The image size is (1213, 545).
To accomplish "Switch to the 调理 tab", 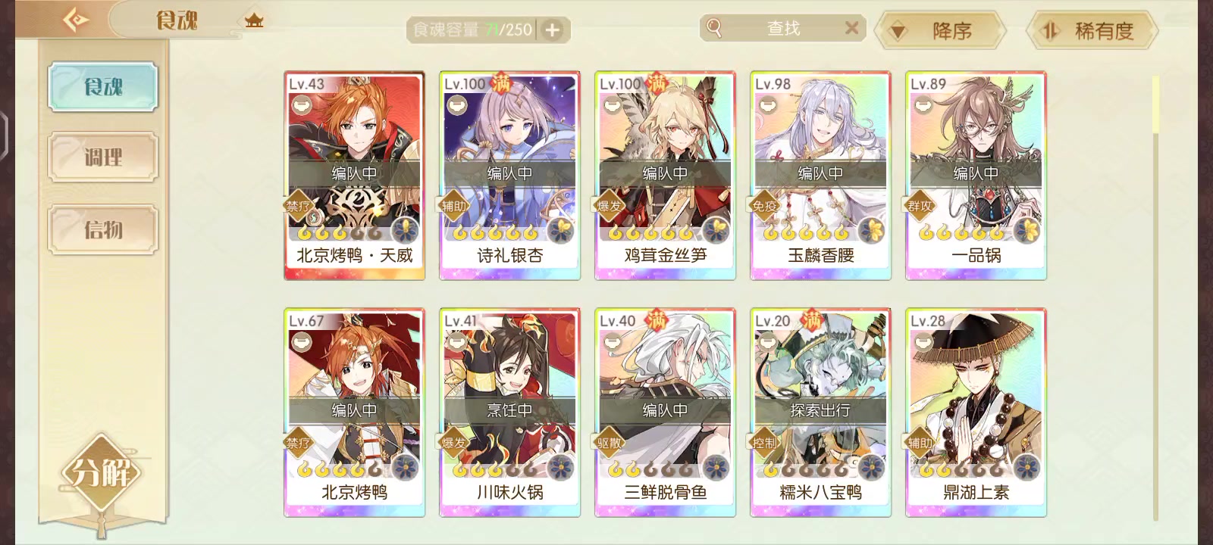I will point(103,157).
